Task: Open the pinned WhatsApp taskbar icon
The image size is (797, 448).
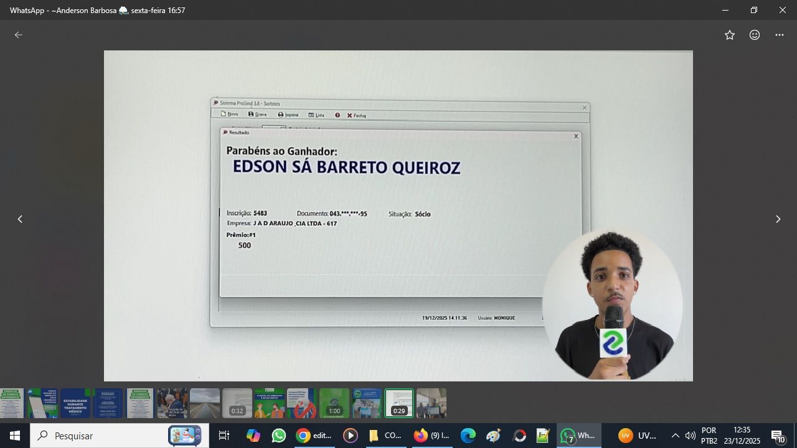Action: pos(279,436)
